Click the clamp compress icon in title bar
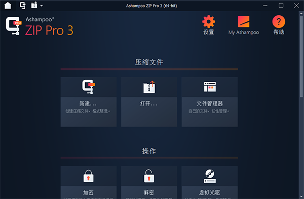This screenshot has height=199, width=304. [x=22, y=5]
